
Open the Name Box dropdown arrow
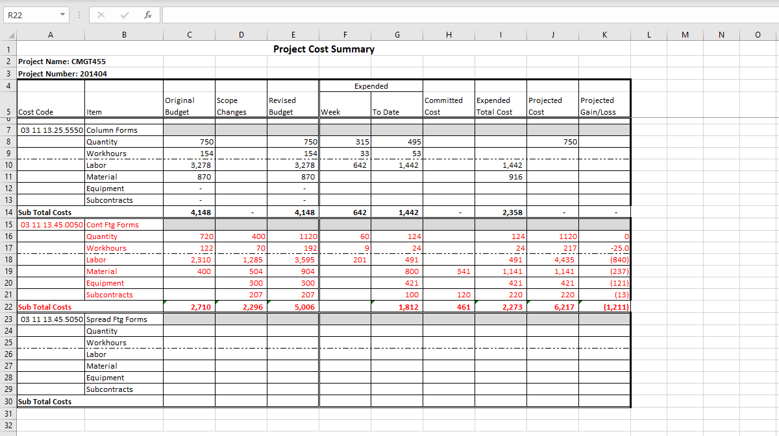pos(62,15)
